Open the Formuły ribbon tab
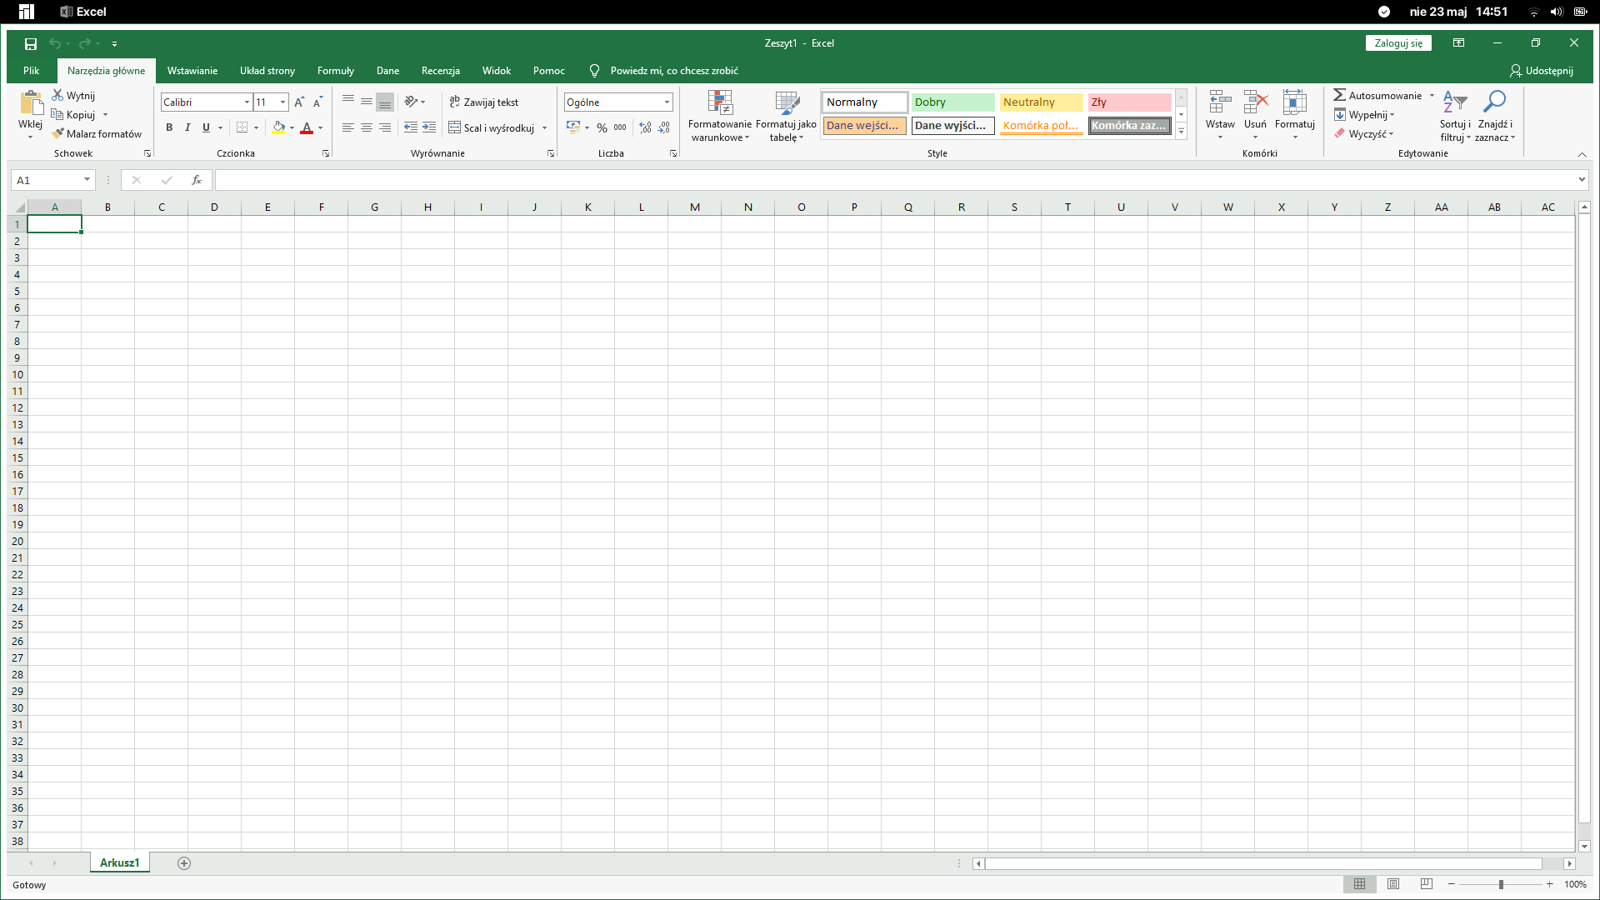This screenshot has height=900, width=1600. [335, 71]
